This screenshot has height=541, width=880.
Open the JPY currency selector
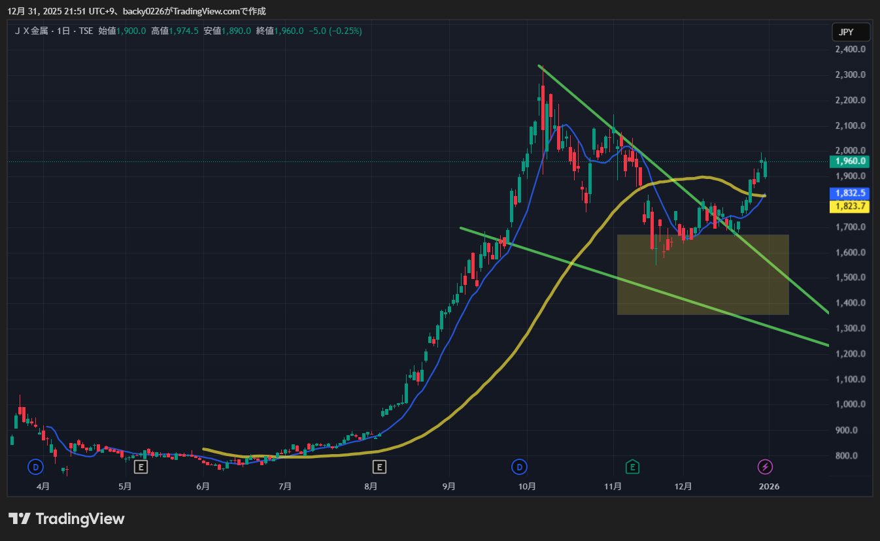pos(851,31)
